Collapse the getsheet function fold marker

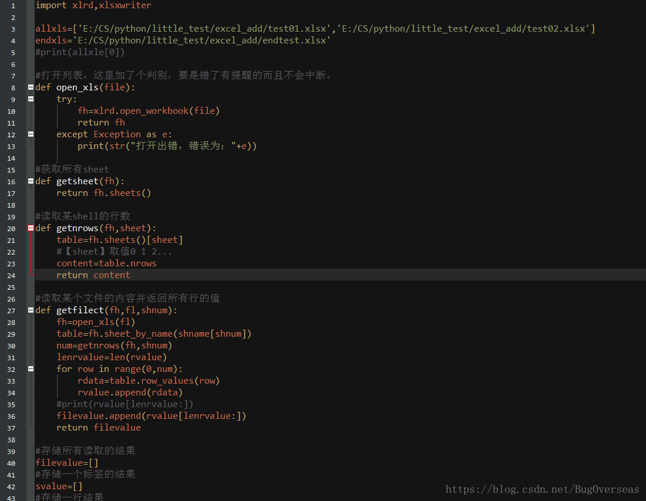(31, 181)
